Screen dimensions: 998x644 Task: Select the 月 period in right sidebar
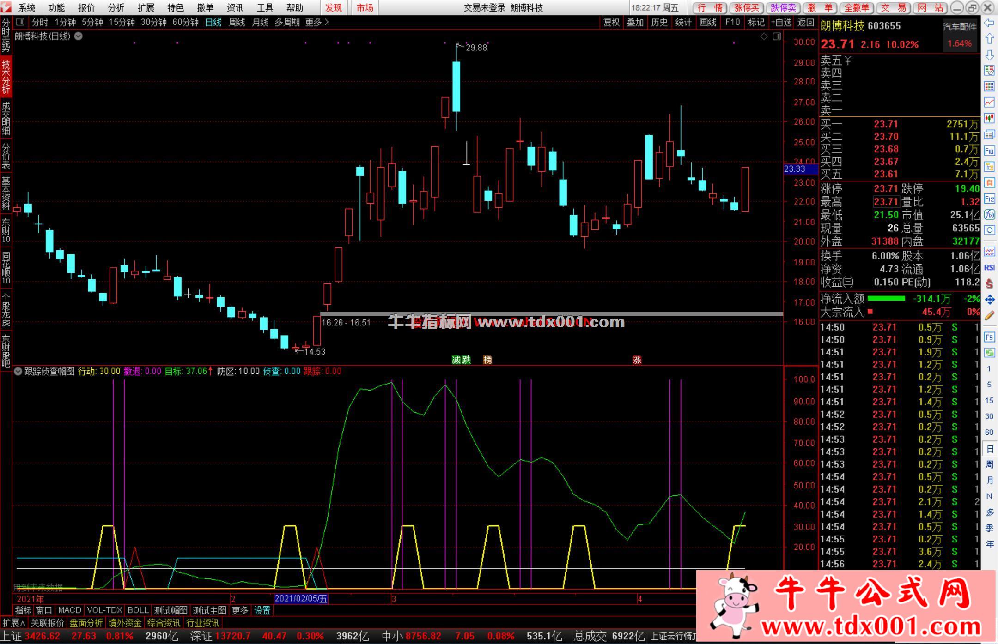click(x=989, y=480)
